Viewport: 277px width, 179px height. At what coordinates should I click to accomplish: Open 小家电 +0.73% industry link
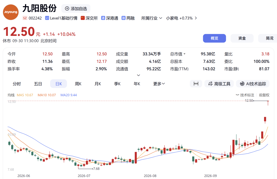pyautogui.click(x=181, y=18)
